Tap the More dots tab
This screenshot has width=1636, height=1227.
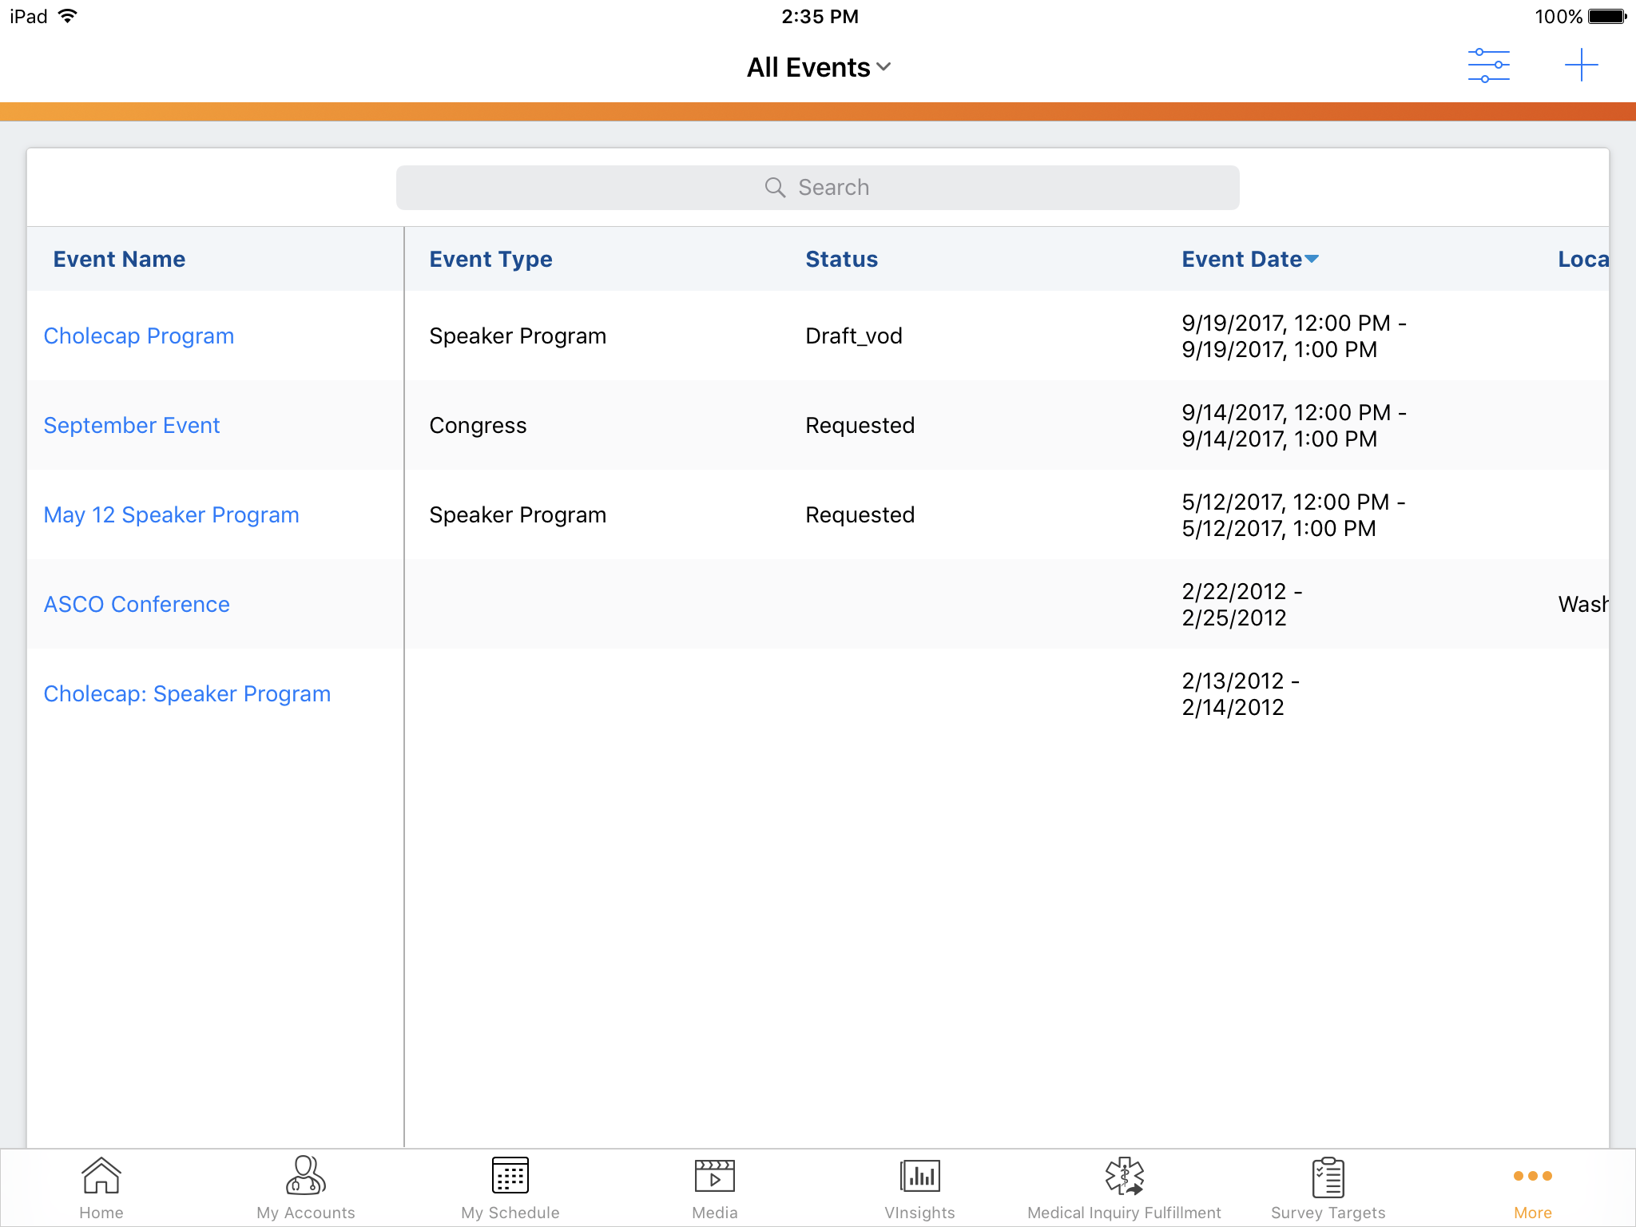coord(1532,1188)
